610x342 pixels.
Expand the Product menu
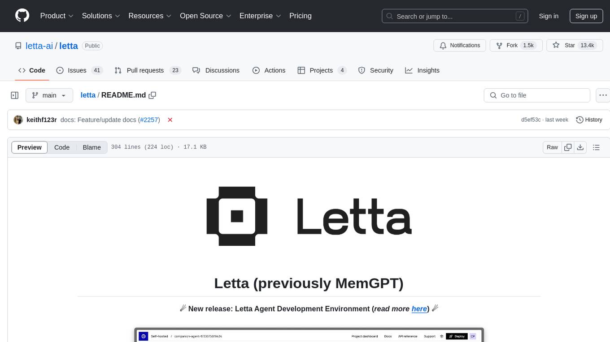[x=57, y=16]
